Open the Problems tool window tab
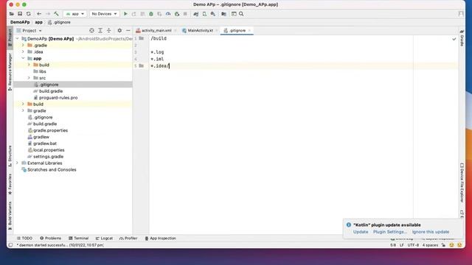Viewport: 472px width, 265px height. tap(51, 239)
